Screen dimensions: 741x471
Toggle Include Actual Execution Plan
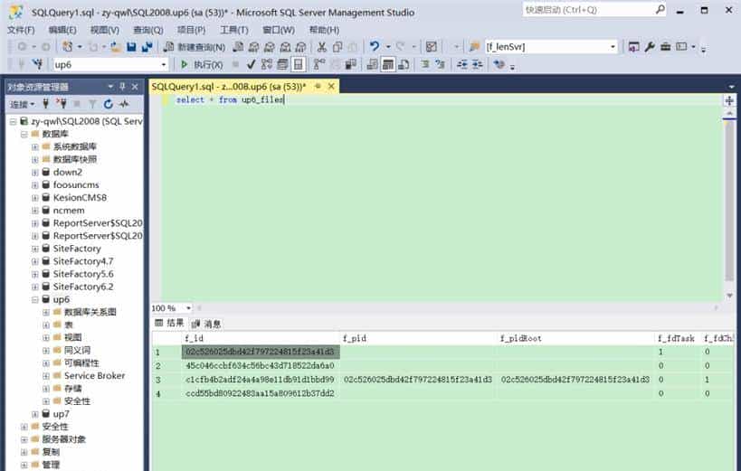tap(319, 64)
